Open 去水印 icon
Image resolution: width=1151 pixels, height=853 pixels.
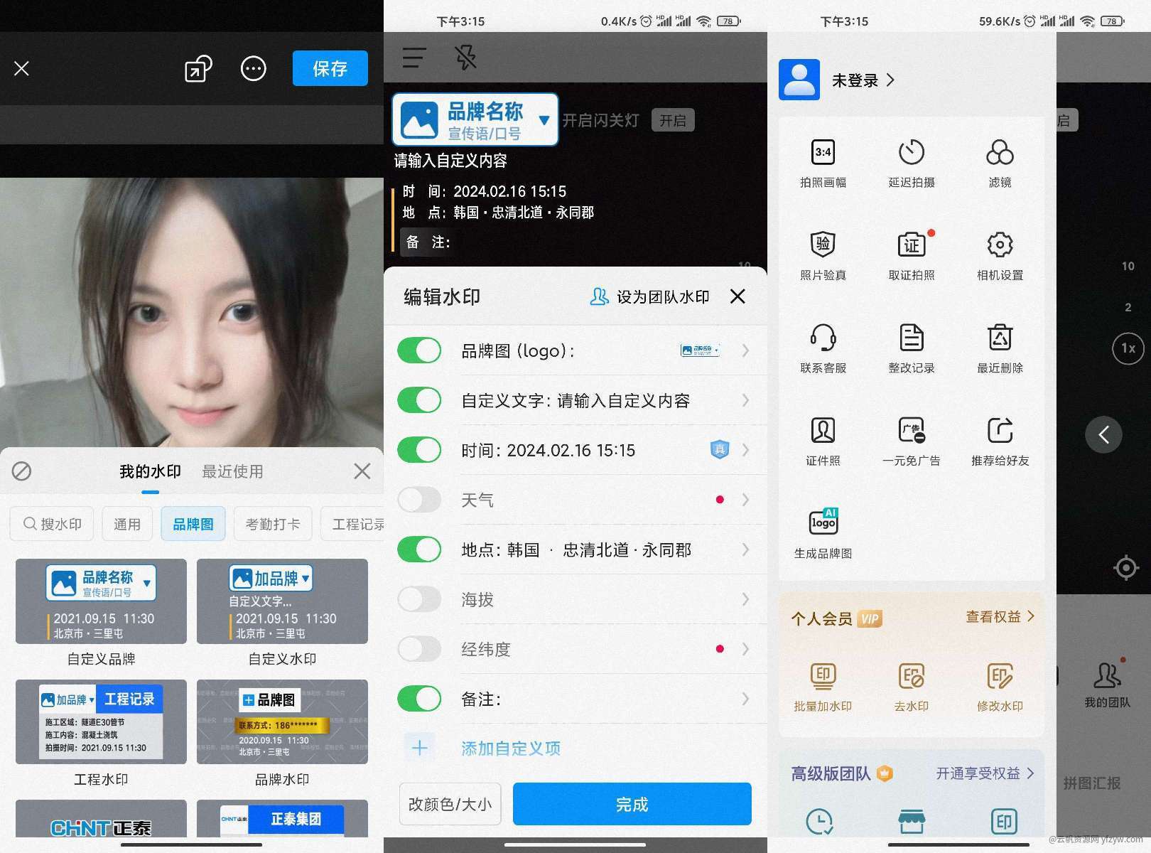[912, 675]
